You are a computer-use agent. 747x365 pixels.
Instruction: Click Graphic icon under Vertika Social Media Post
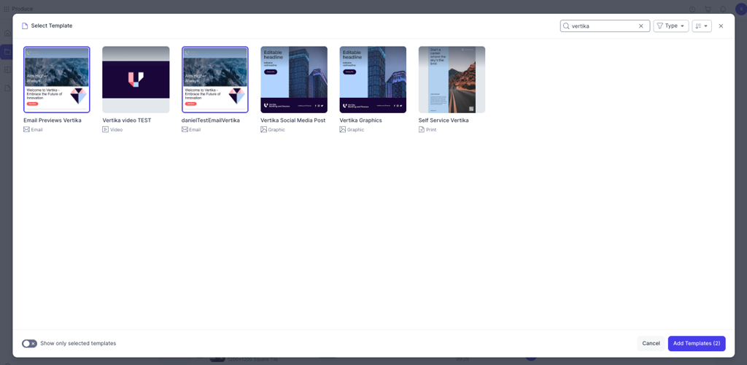point(263,130)
